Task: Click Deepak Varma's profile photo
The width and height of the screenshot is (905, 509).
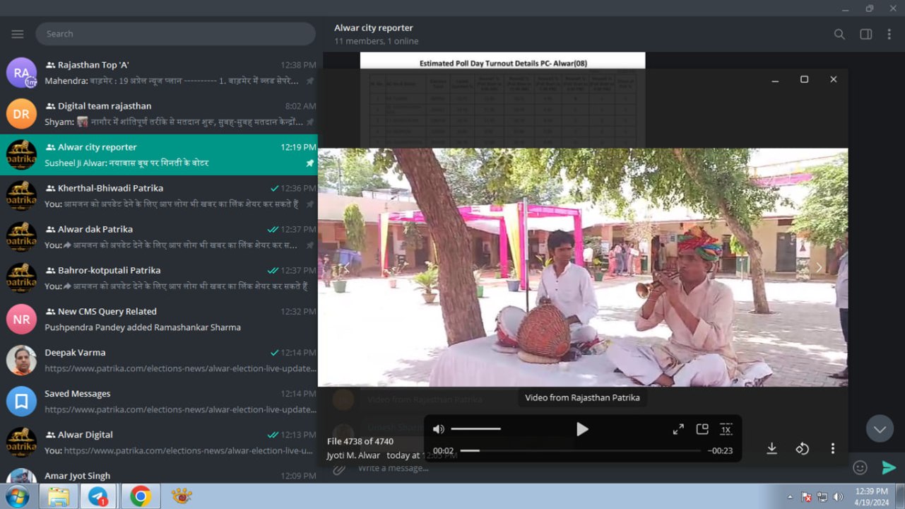Action: pos(21,360)
